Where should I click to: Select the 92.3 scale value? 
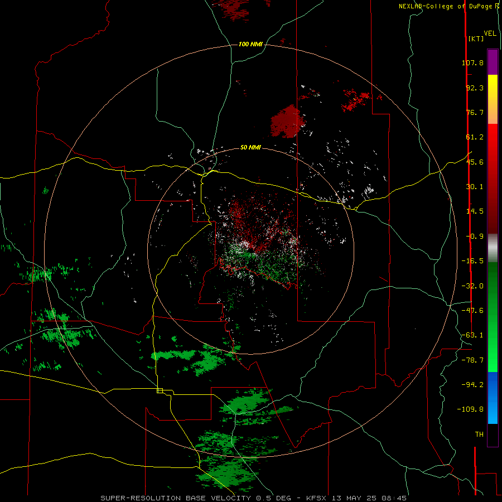tap(475, 88)
